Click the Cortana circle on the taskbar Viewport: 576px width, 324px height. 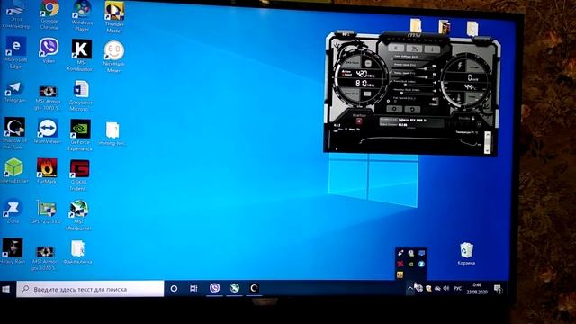point(174,289)
